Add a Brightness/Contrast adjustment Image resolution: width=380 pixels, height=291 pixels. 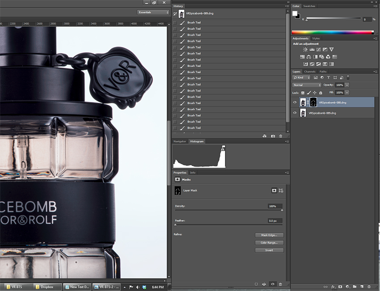point(305,50)
